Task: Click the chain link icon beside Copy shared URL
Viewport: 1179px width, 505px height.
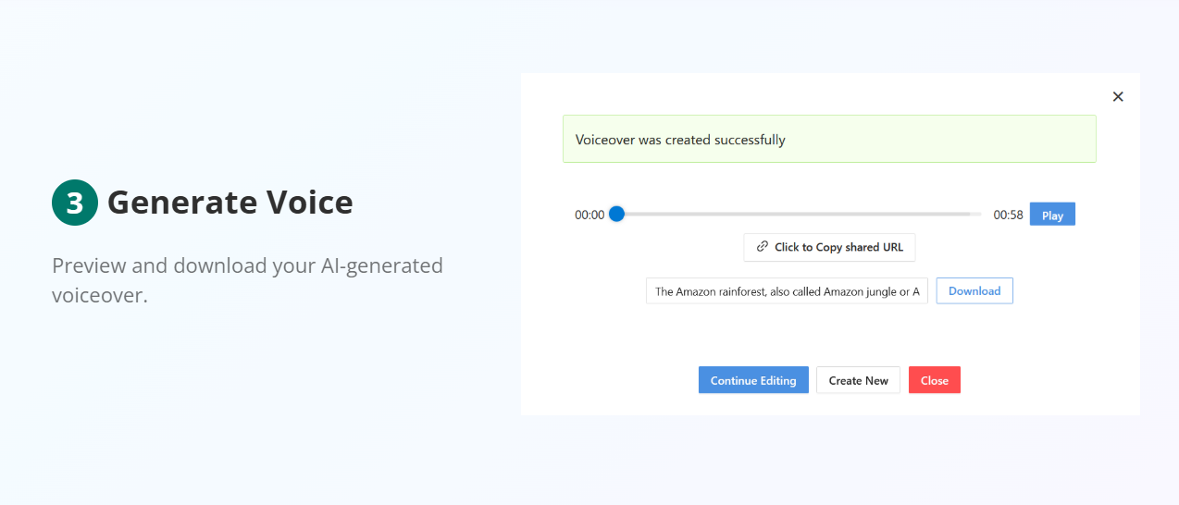Action: coord(763,247)
